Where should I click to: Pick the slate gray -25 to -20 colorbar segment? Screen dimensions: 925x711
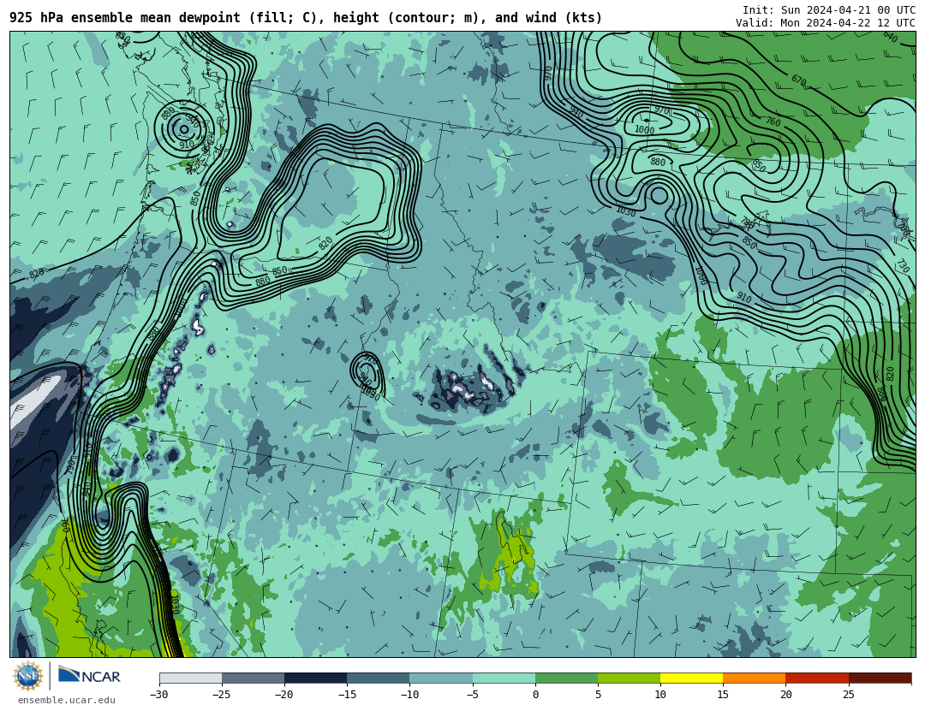point(253,678)
